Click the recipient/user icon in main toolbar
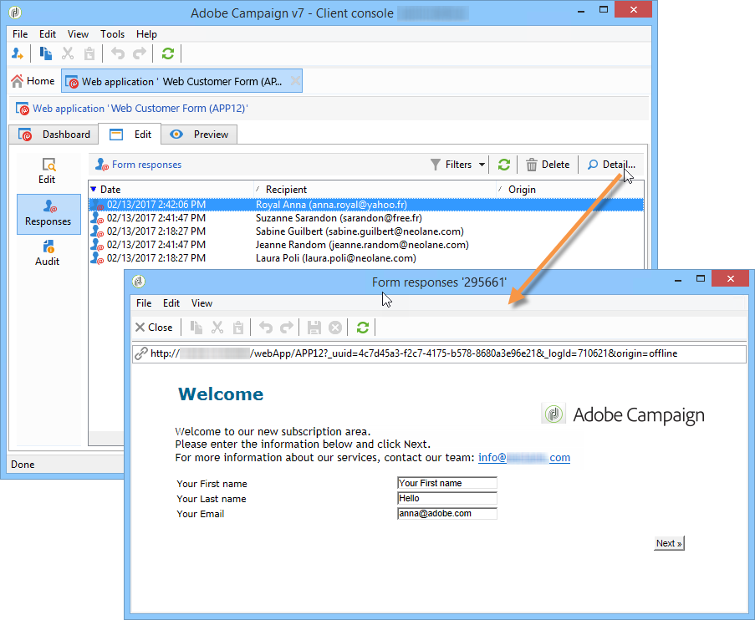Screen dimensions: 755x620 [x=18, y=53]
